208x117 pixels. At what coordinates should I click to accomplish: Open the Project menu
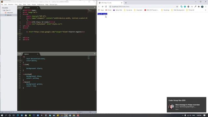[x=34, y=5]
